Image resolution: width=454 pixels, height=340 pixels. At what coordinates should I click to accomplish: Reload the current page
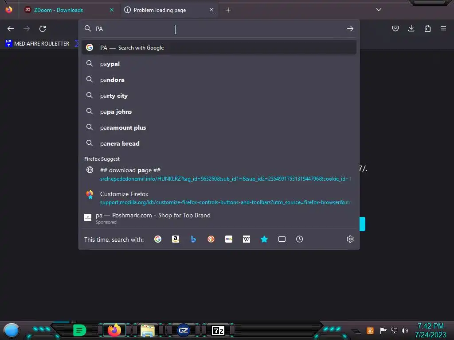point(43,29)
